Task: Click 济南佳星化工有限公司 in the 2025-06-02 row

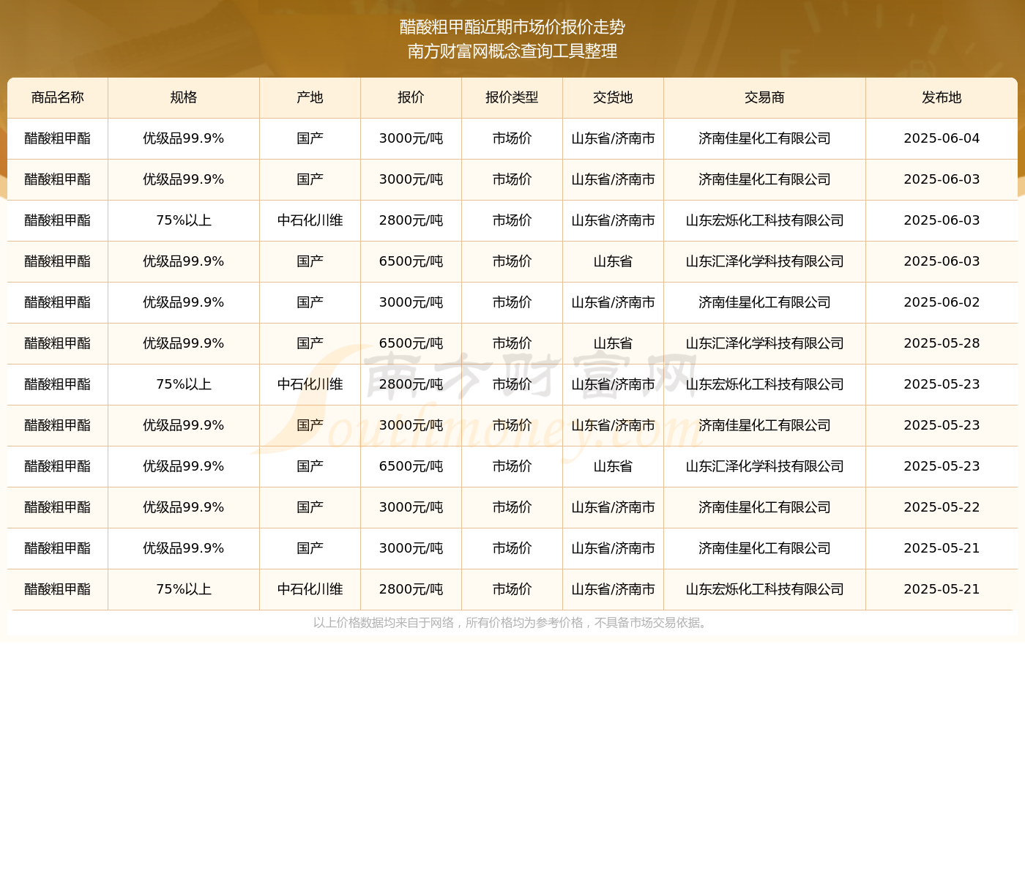Action: pos(765,302)
